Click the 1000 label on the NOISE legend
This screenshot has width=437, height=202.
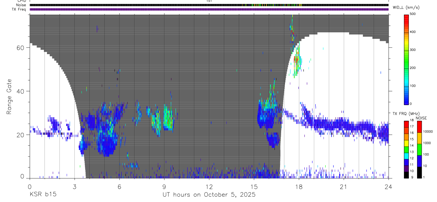pyautogui.click(x=427, y=143)
